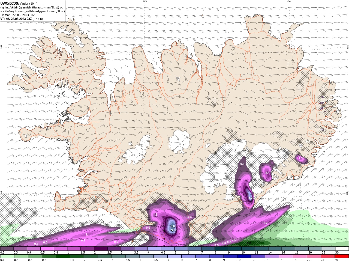
Task: Click the "0.4" precipitation value on map
Action: tap(189, 217)
